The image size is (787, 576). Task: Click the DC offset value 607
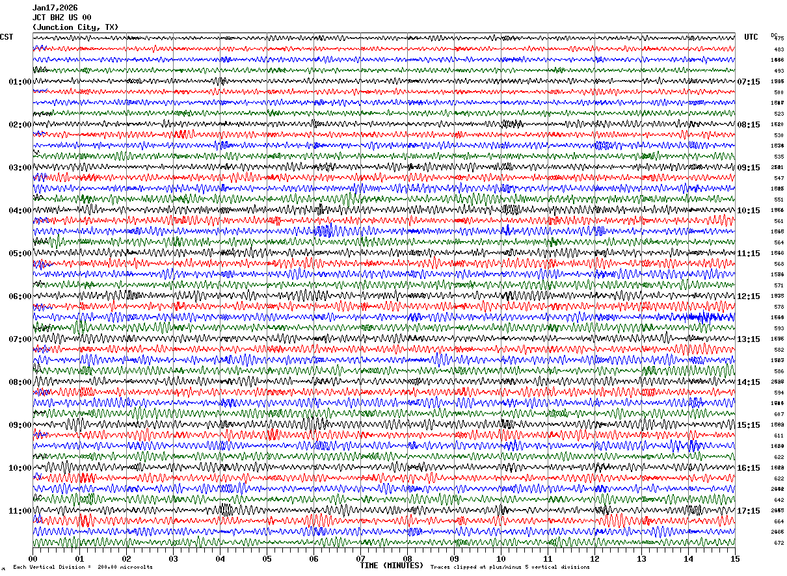(x=779, y=414)
